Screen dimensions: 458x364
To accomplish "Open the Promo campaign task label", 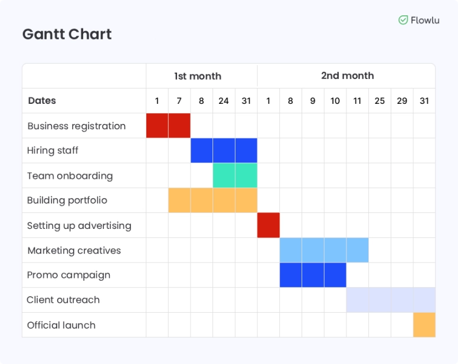I will (x=68, y=275).
